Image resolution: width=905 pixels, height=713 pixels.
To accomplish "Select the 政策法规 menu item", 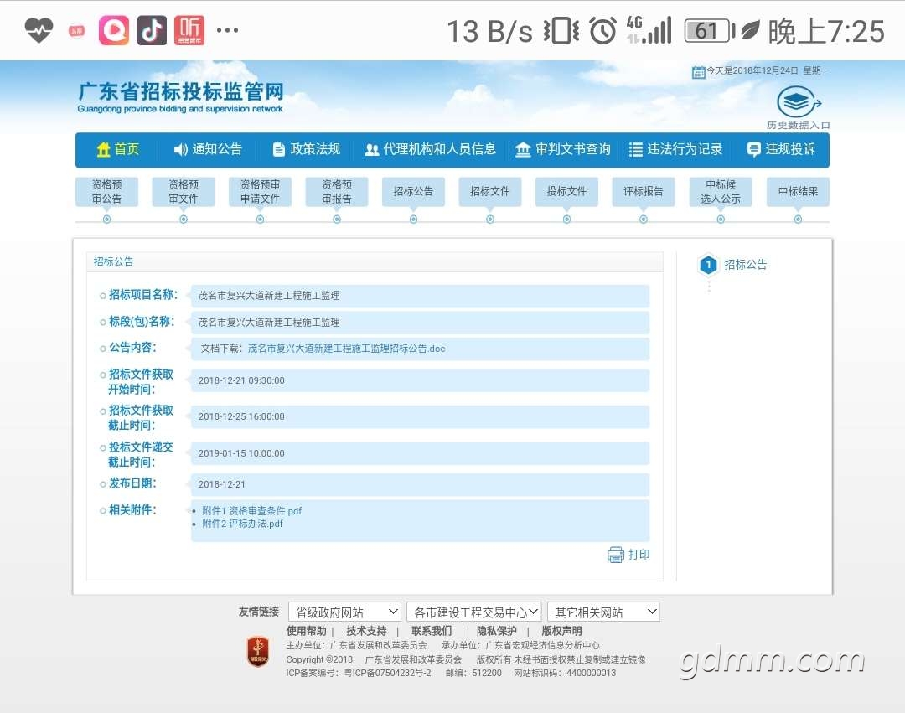I will [x=307, y=150].
